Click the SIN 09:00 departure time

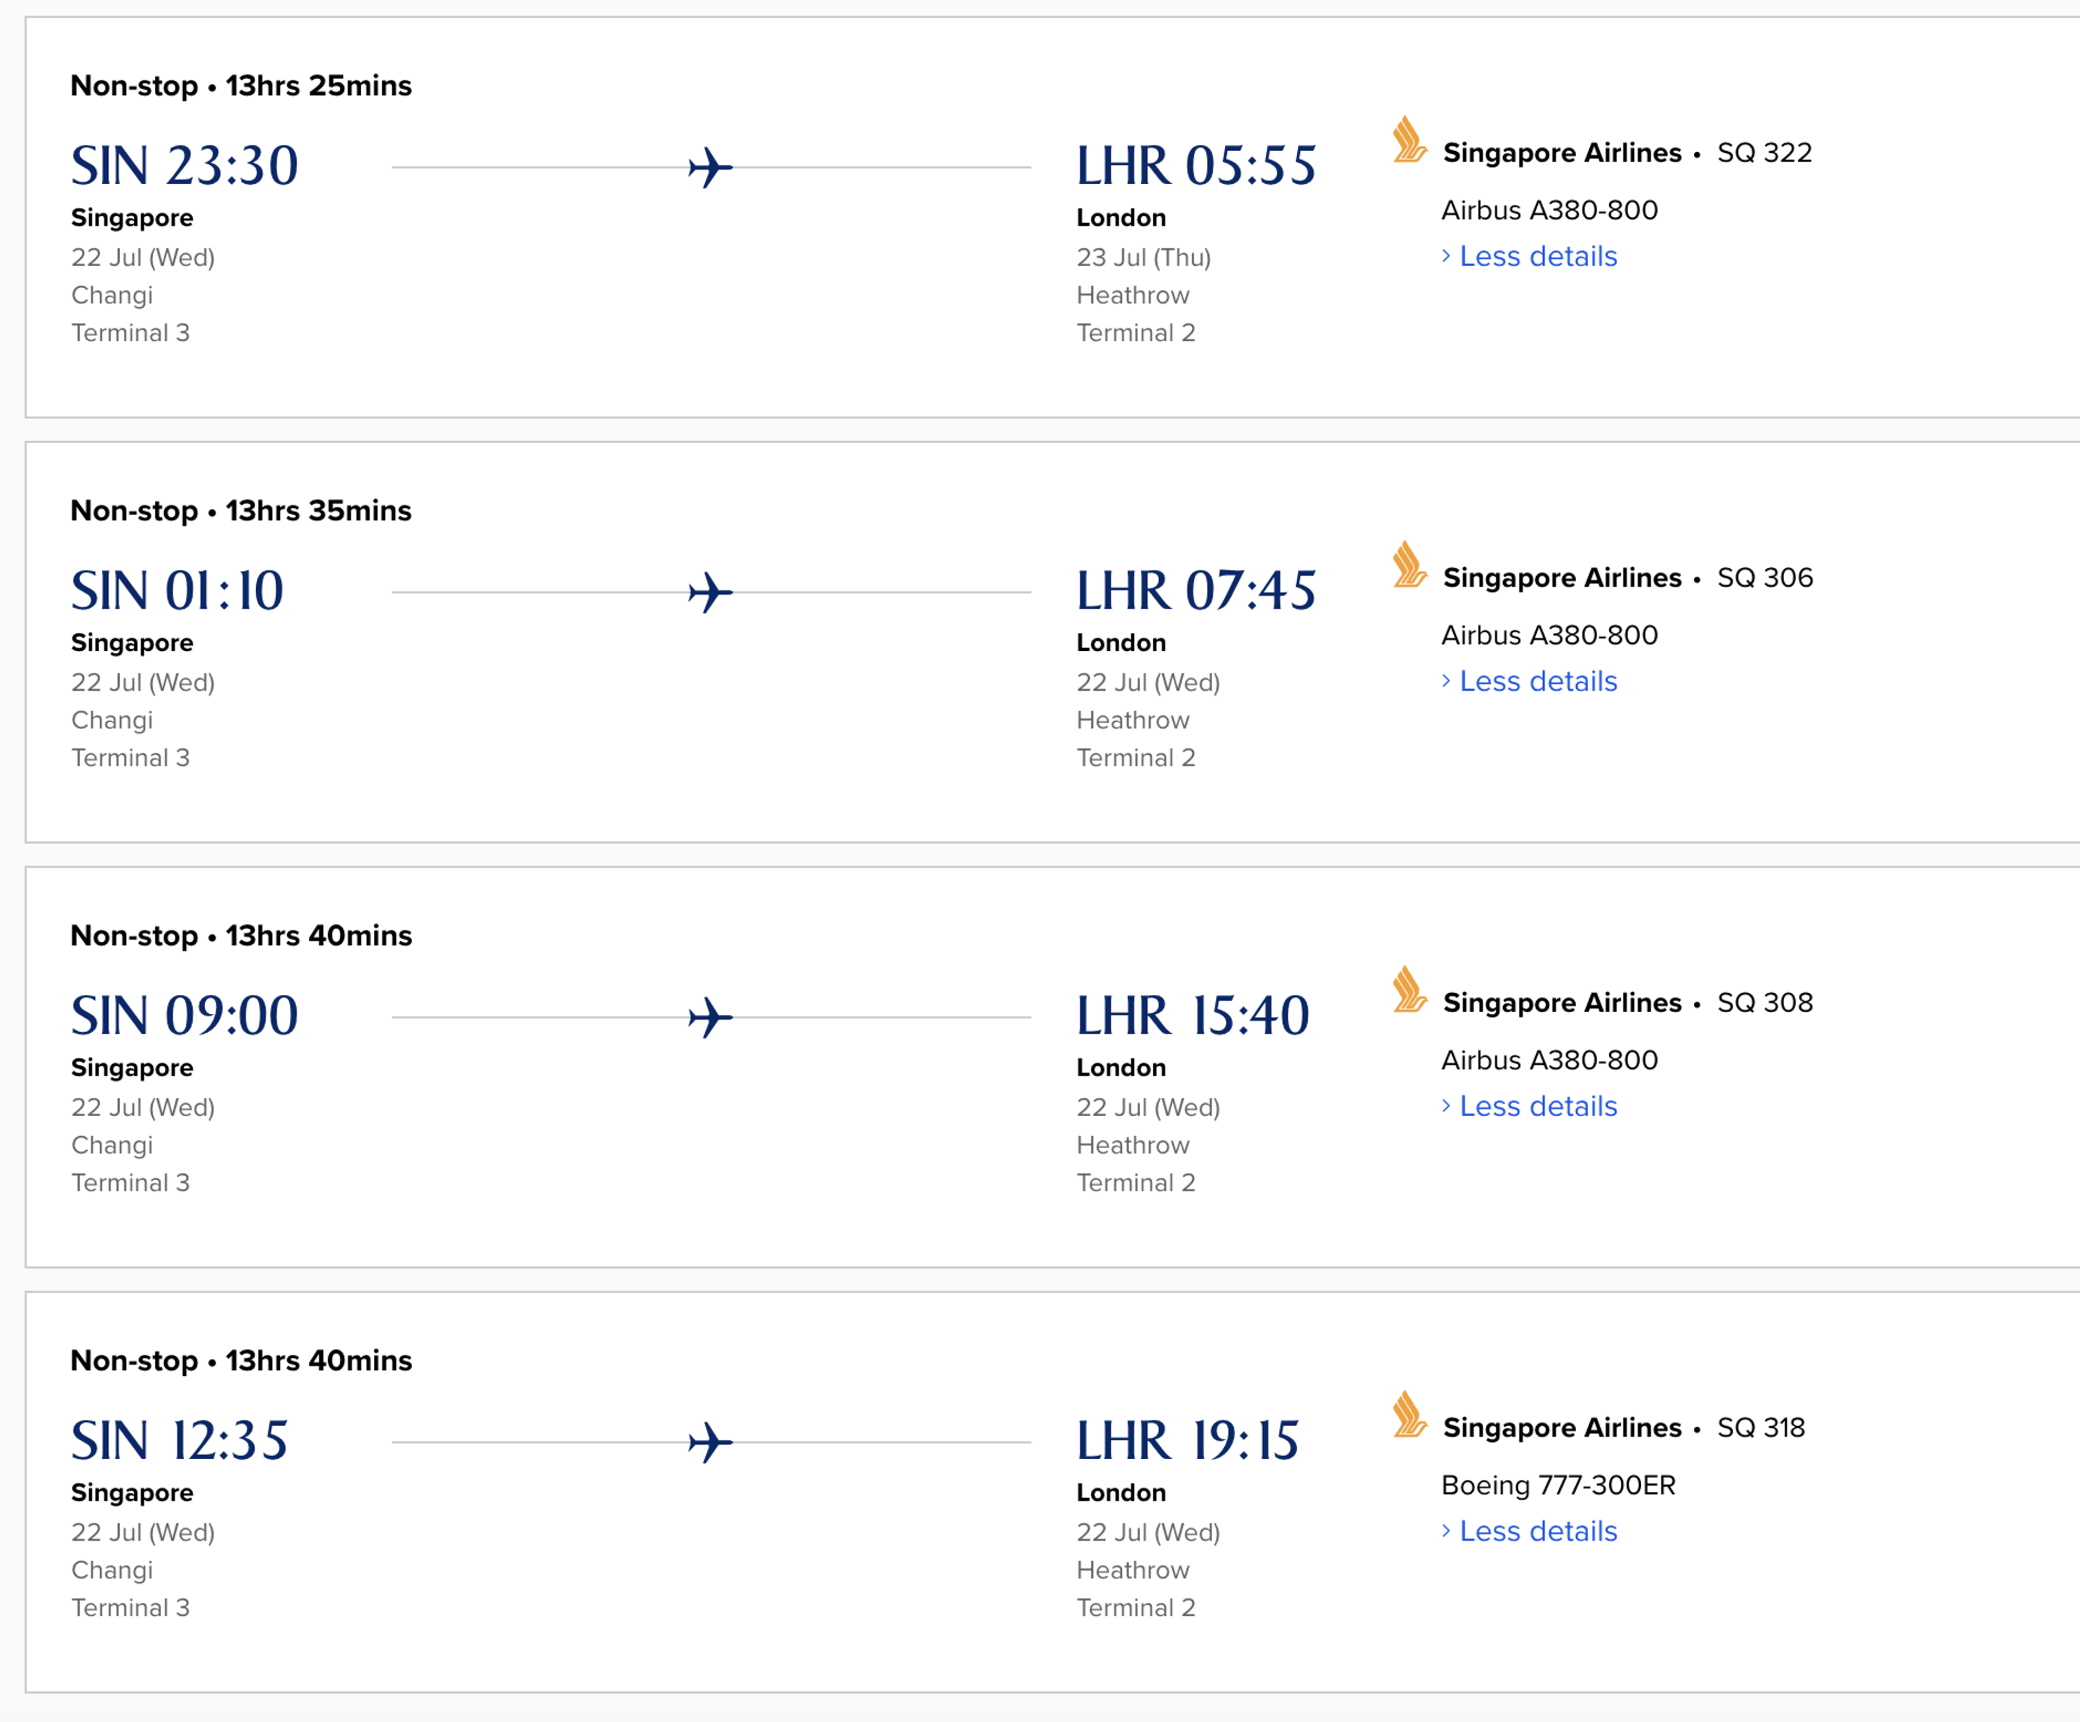[184, 1015]
